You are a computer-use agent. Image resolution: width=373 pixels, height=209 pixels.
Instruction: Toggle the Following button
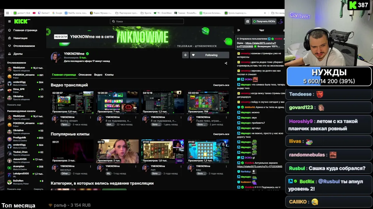click(209, 55)
